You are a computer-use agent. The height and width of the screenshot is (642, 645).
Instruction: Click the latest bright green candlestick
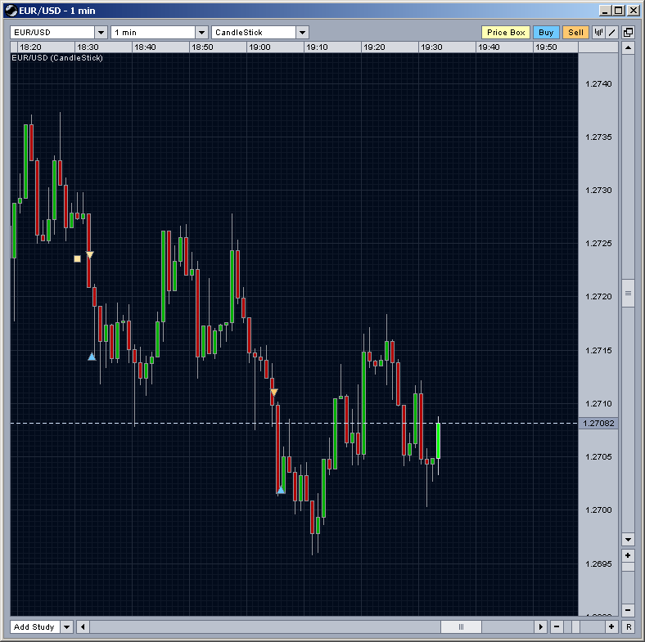438,441
